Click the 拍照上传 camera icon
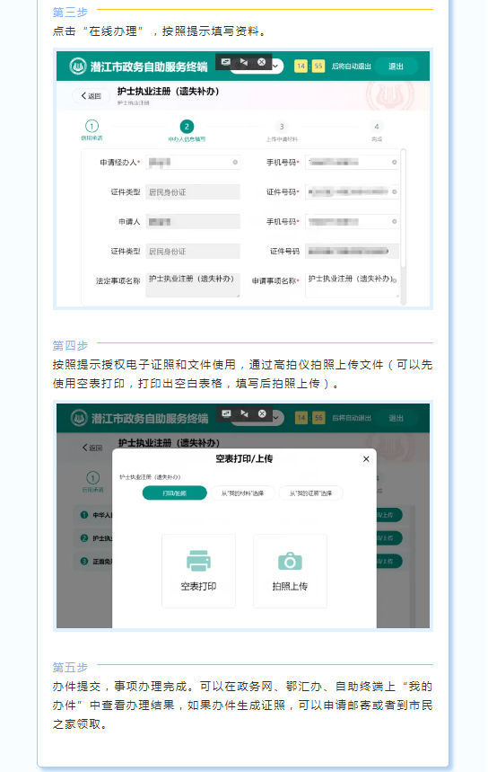This screenshot has width=488, height=772. coord(290,561)
